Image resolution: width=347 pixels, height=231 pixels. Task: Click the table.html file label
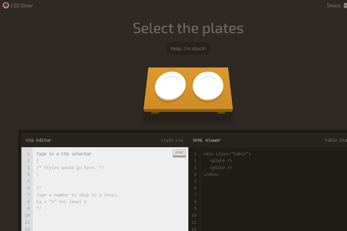[x=336, y=140]
